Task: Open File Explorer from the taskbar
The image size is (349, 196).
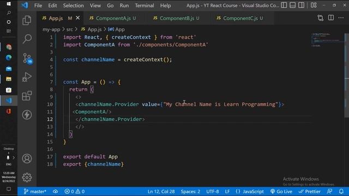Action: click(x=9, y=79)
